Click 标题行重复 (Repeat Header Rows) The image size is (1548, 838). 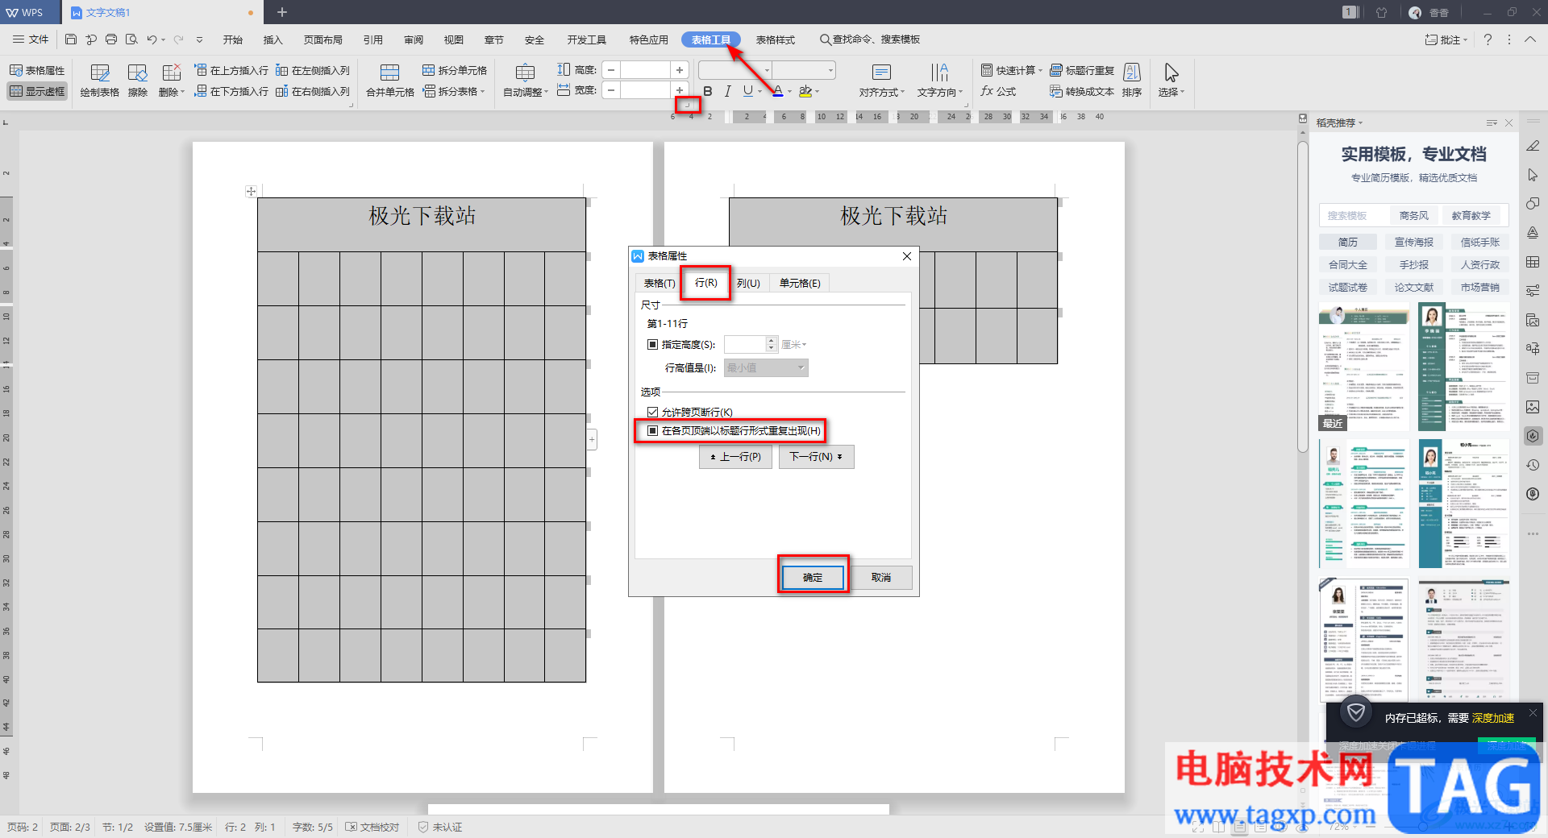click(1082, 70)
